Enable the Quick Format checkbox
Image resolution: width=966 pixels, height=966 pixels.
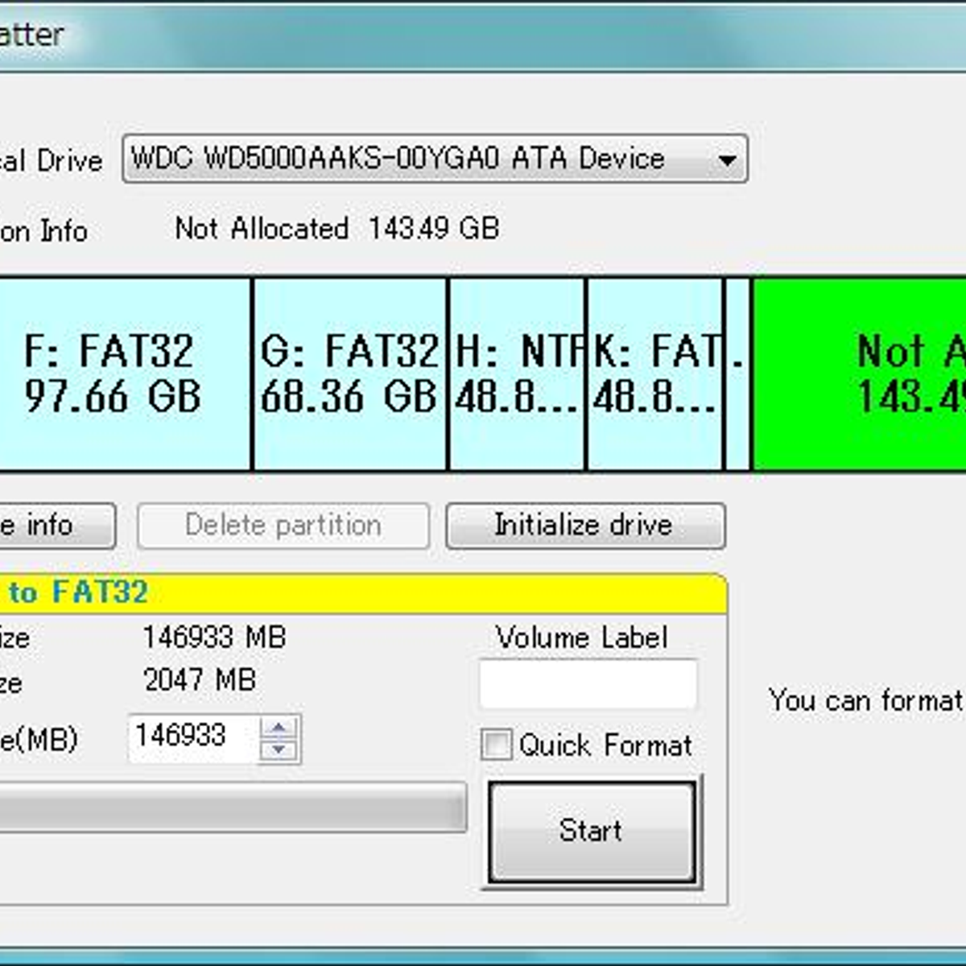tap(497, 745)
